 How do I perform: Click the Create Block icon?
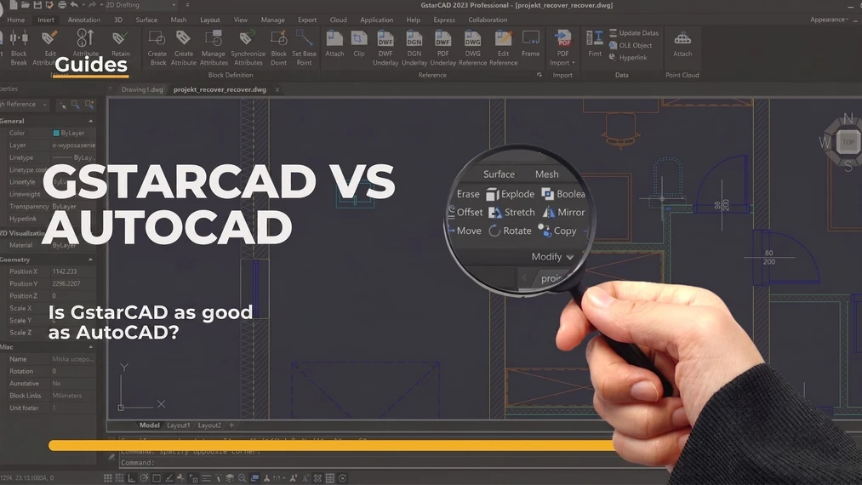click(157, 38)
